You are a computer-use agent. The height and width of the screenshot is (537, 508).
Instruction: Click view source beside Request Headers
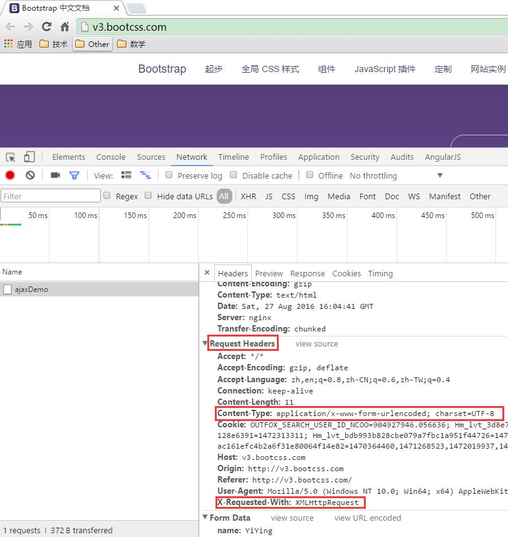(317, 344)
